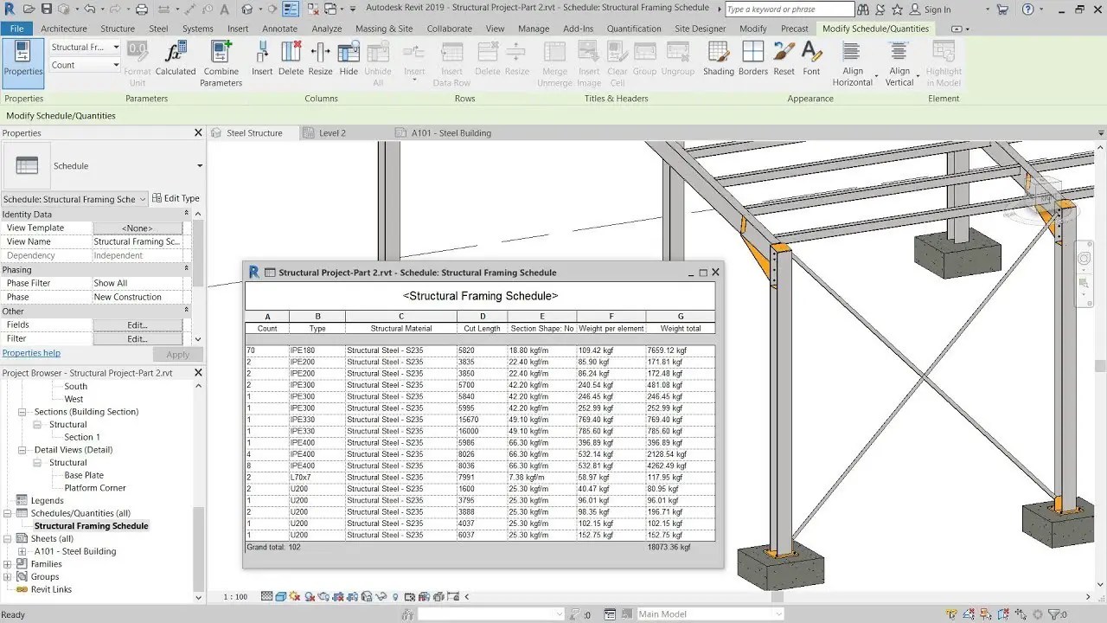Select the Calculated parameter tool

coord(176,61)
